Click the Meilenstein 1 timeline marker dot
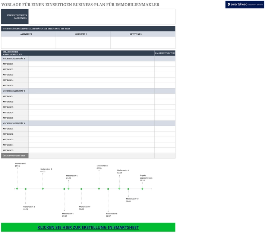This screenshot has width=265, height=233. [x=17, y=189]
